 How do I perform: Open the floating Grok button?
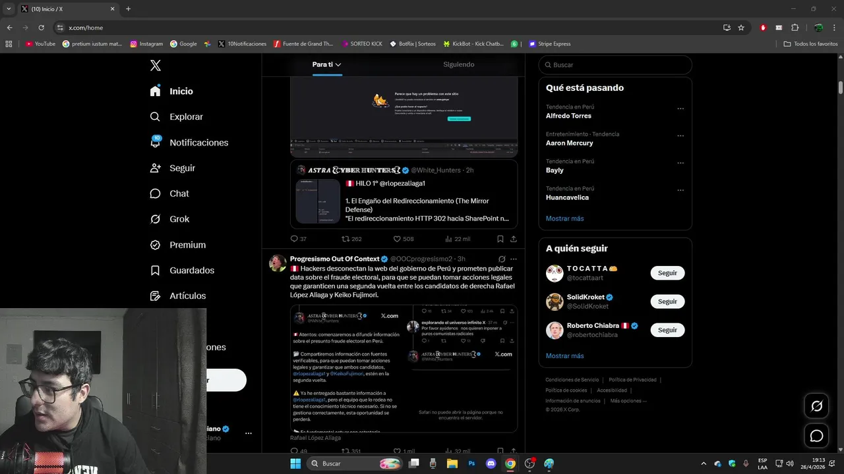click(816, 406)
